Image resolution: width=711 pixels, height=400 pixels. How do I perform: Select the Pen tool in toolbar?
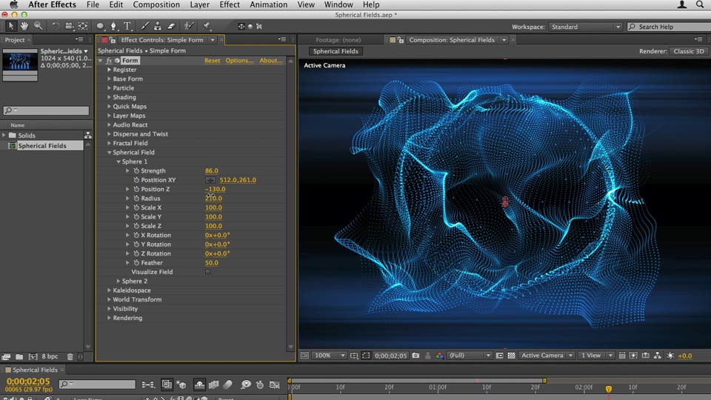(x=113, y=26)
